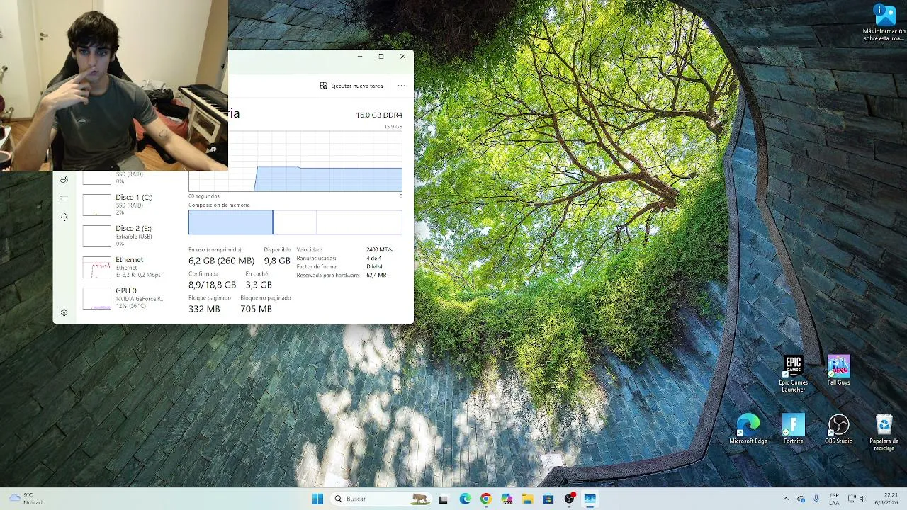Switch the ESP LAA input language
Image resolution: width=907 pixels, height=510 pixels.
point(834,499)
